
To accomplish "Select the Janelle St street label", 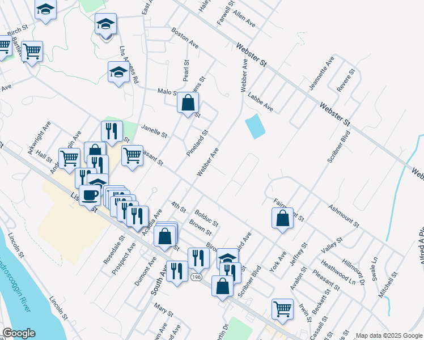I will click(154, 131).
